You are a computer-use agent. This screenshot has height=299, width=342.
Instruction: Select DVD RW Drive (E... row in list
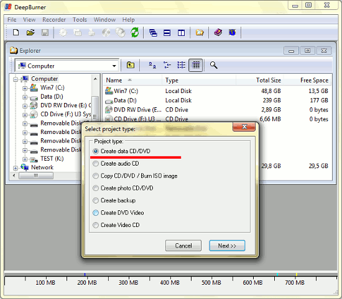[217, 110]
